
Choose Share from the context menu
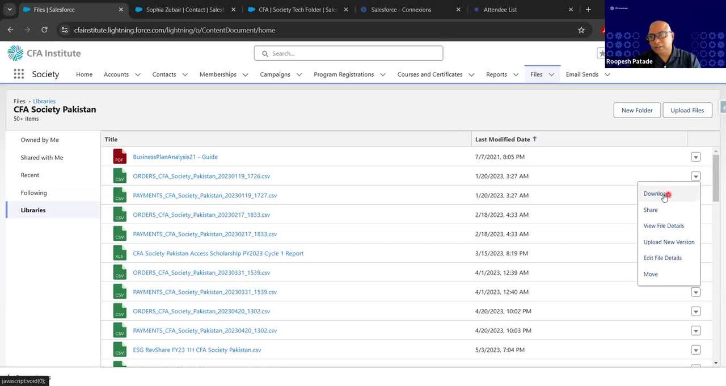[x=669, y=210]
